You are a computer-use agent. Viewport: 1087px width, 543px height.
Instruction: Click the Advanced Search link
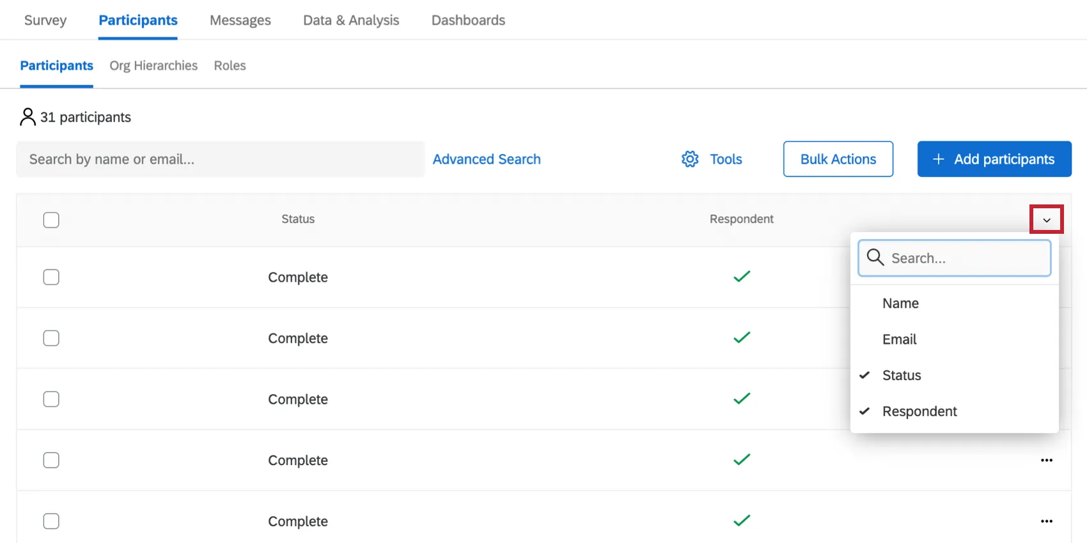[487, 159]
